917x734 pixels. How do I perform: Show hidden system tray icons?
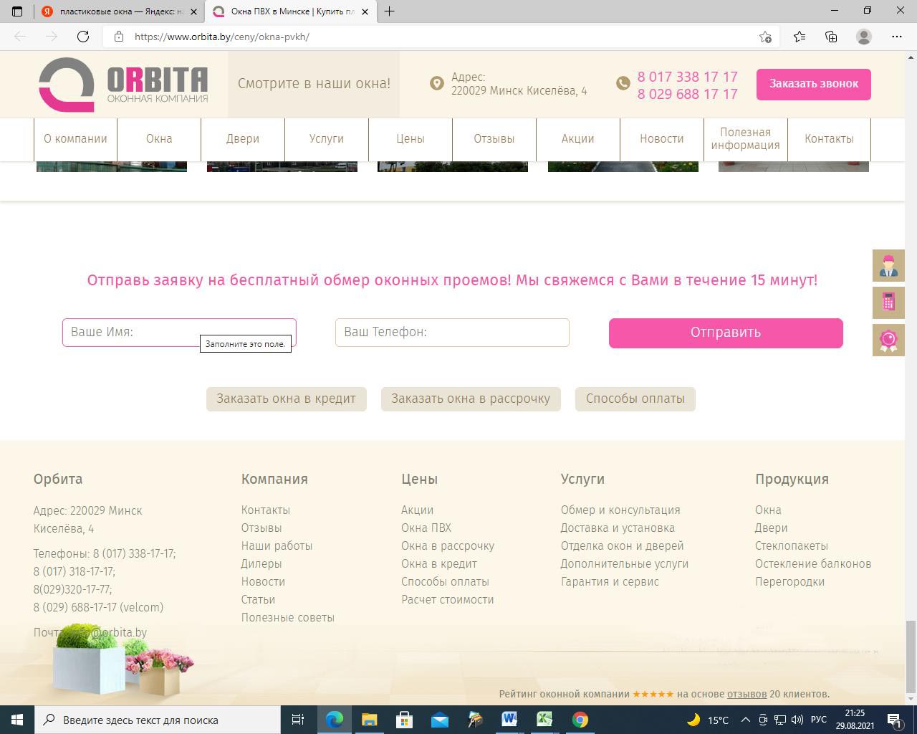click(745, 720)
